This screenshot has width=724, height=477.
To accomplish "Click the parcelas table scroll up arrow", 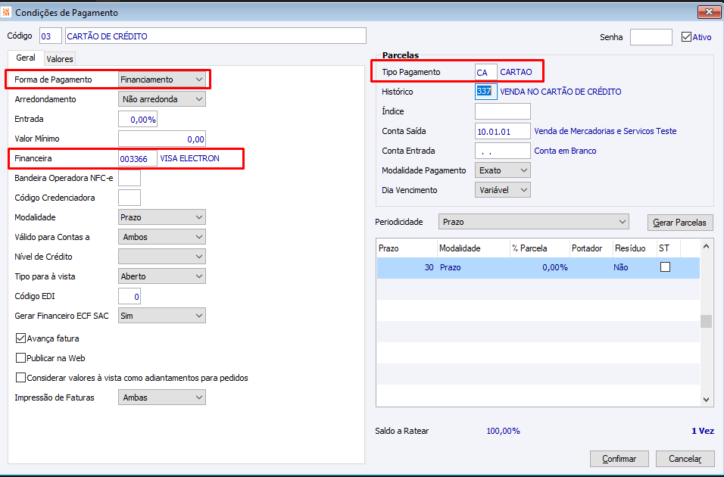I will pos(706,247).
